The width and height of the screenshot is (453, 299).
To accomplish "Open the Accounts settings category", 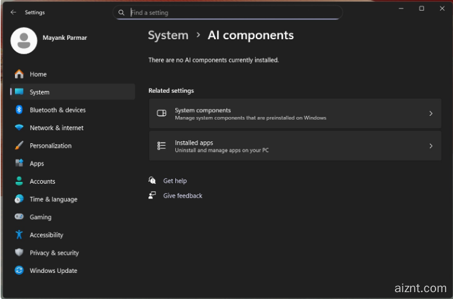I will coord(42,181).
